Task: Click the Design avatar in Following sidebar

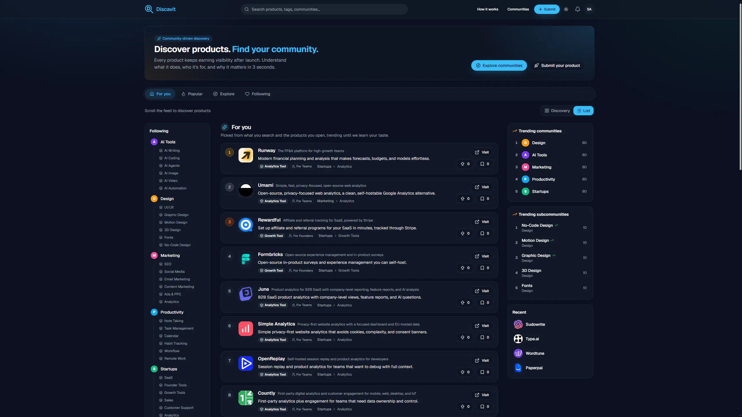Action: [154, 199]
